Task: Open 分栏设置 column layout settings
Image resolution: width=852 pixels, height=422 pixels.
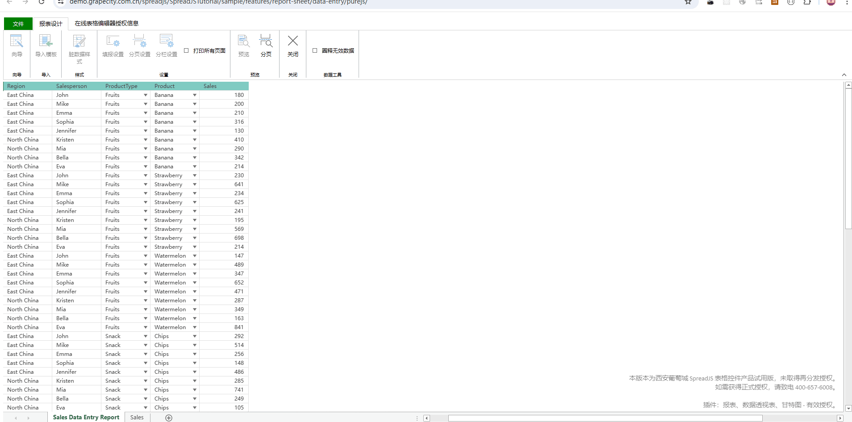Action: click(x=167, y=46)
